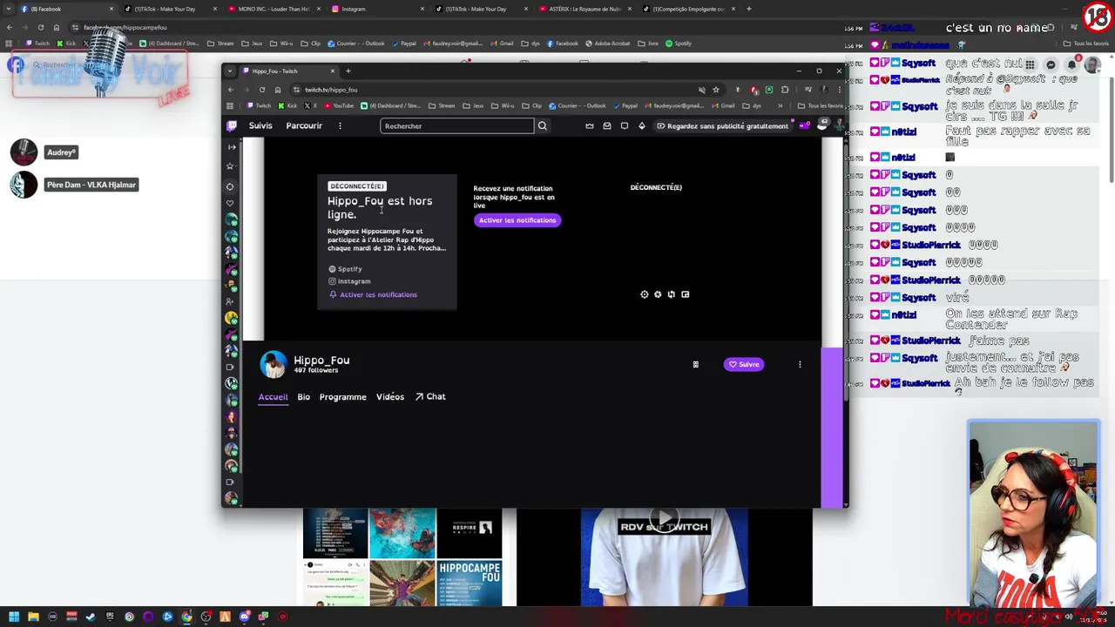
Task: Open the Spotify link in the offline card
Action: 345,269
